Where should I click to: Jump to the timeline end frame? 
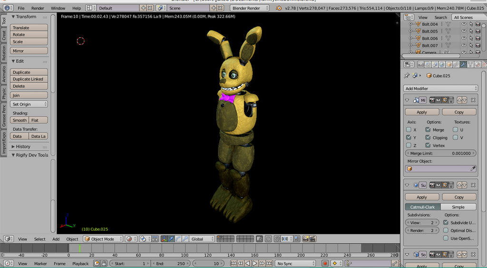(269, 263)
